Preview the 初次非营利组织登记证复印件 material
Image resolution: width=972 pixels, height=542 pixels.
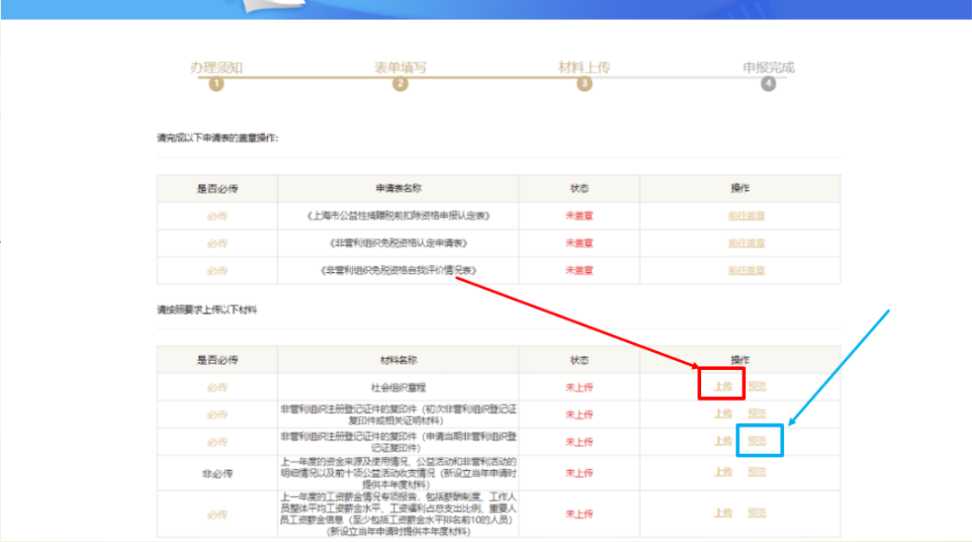[x=757, y=414]
